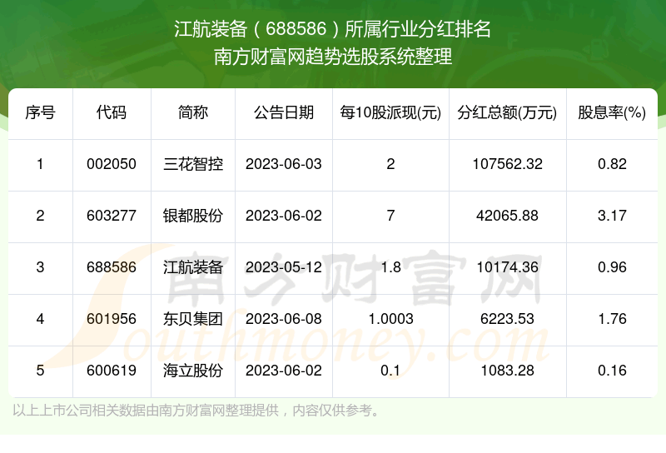
Task: Select the 2023-06-08 announcement date cell
Action: 284,319
